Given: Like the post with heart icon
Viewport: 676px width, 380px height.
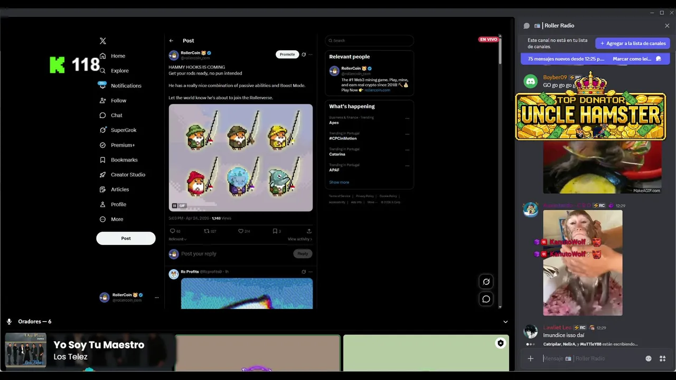Looking at the screenshot, I should [x=241, y=231].
